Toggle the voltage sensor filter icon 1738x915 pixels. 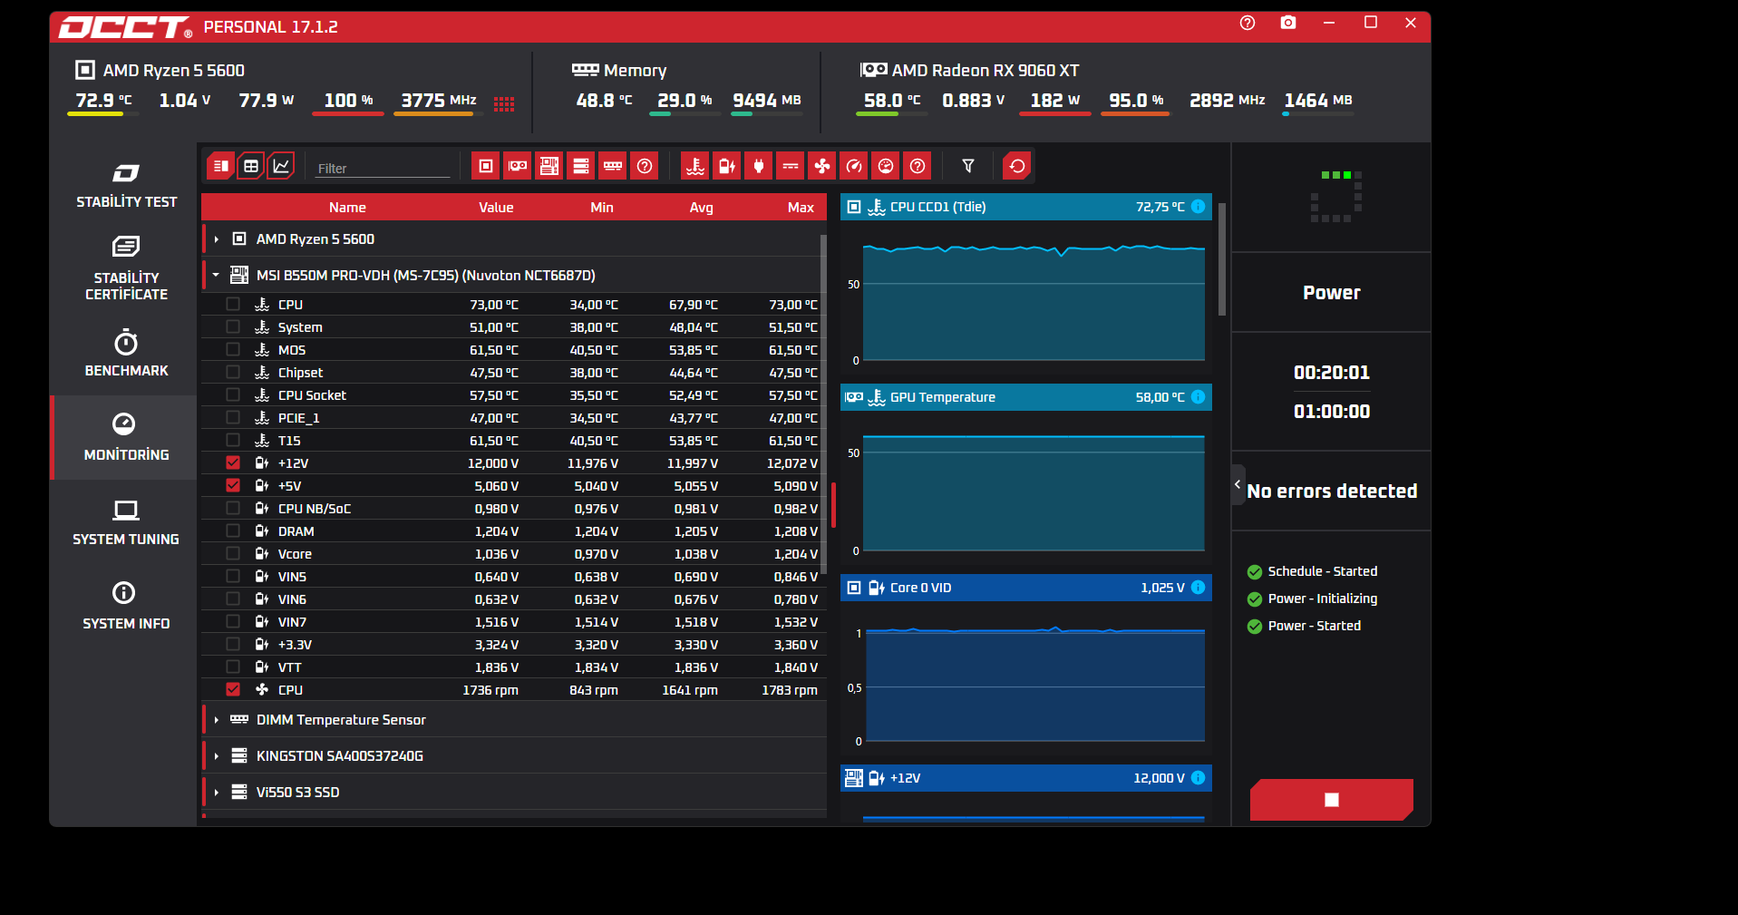point(727,166)
